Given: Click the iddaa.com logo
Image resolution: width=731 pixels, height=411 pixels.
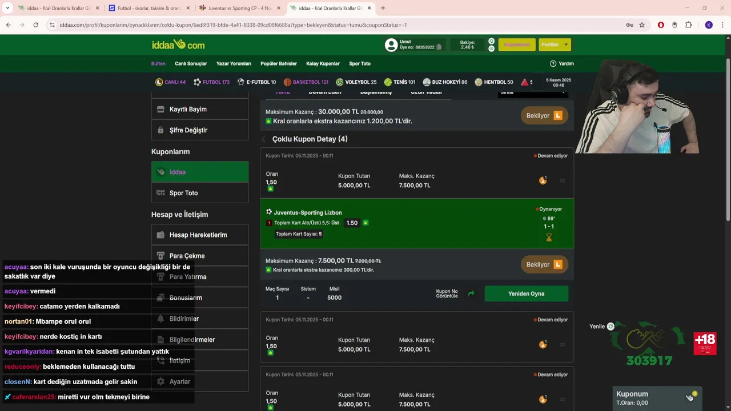Looking at the screenshot, I should click(178, 45).
